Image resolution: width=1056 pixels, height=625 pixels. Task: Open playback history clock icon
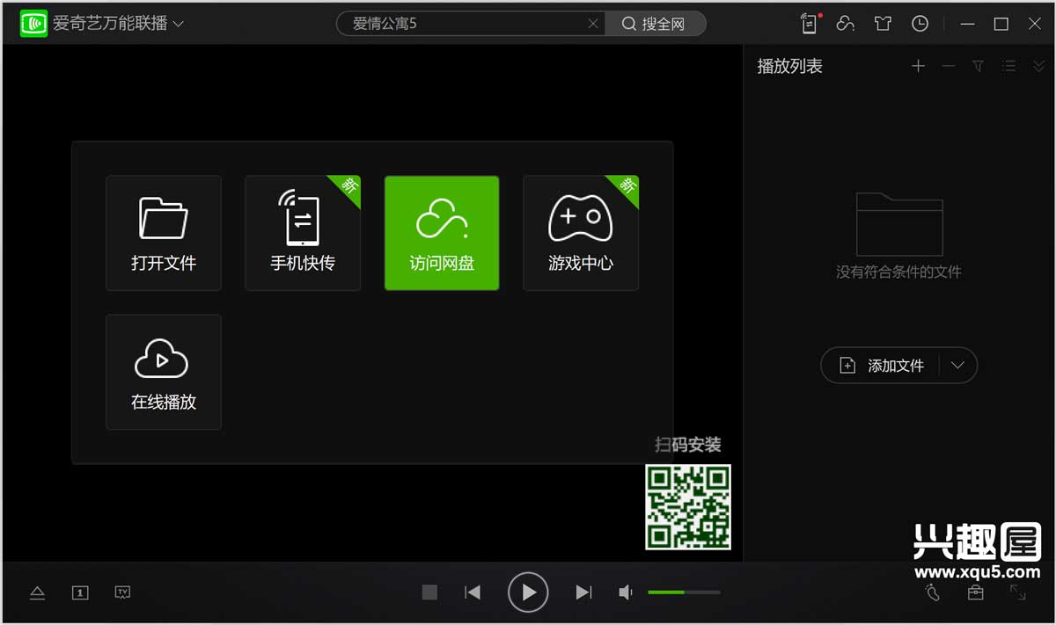coord(920,24)
